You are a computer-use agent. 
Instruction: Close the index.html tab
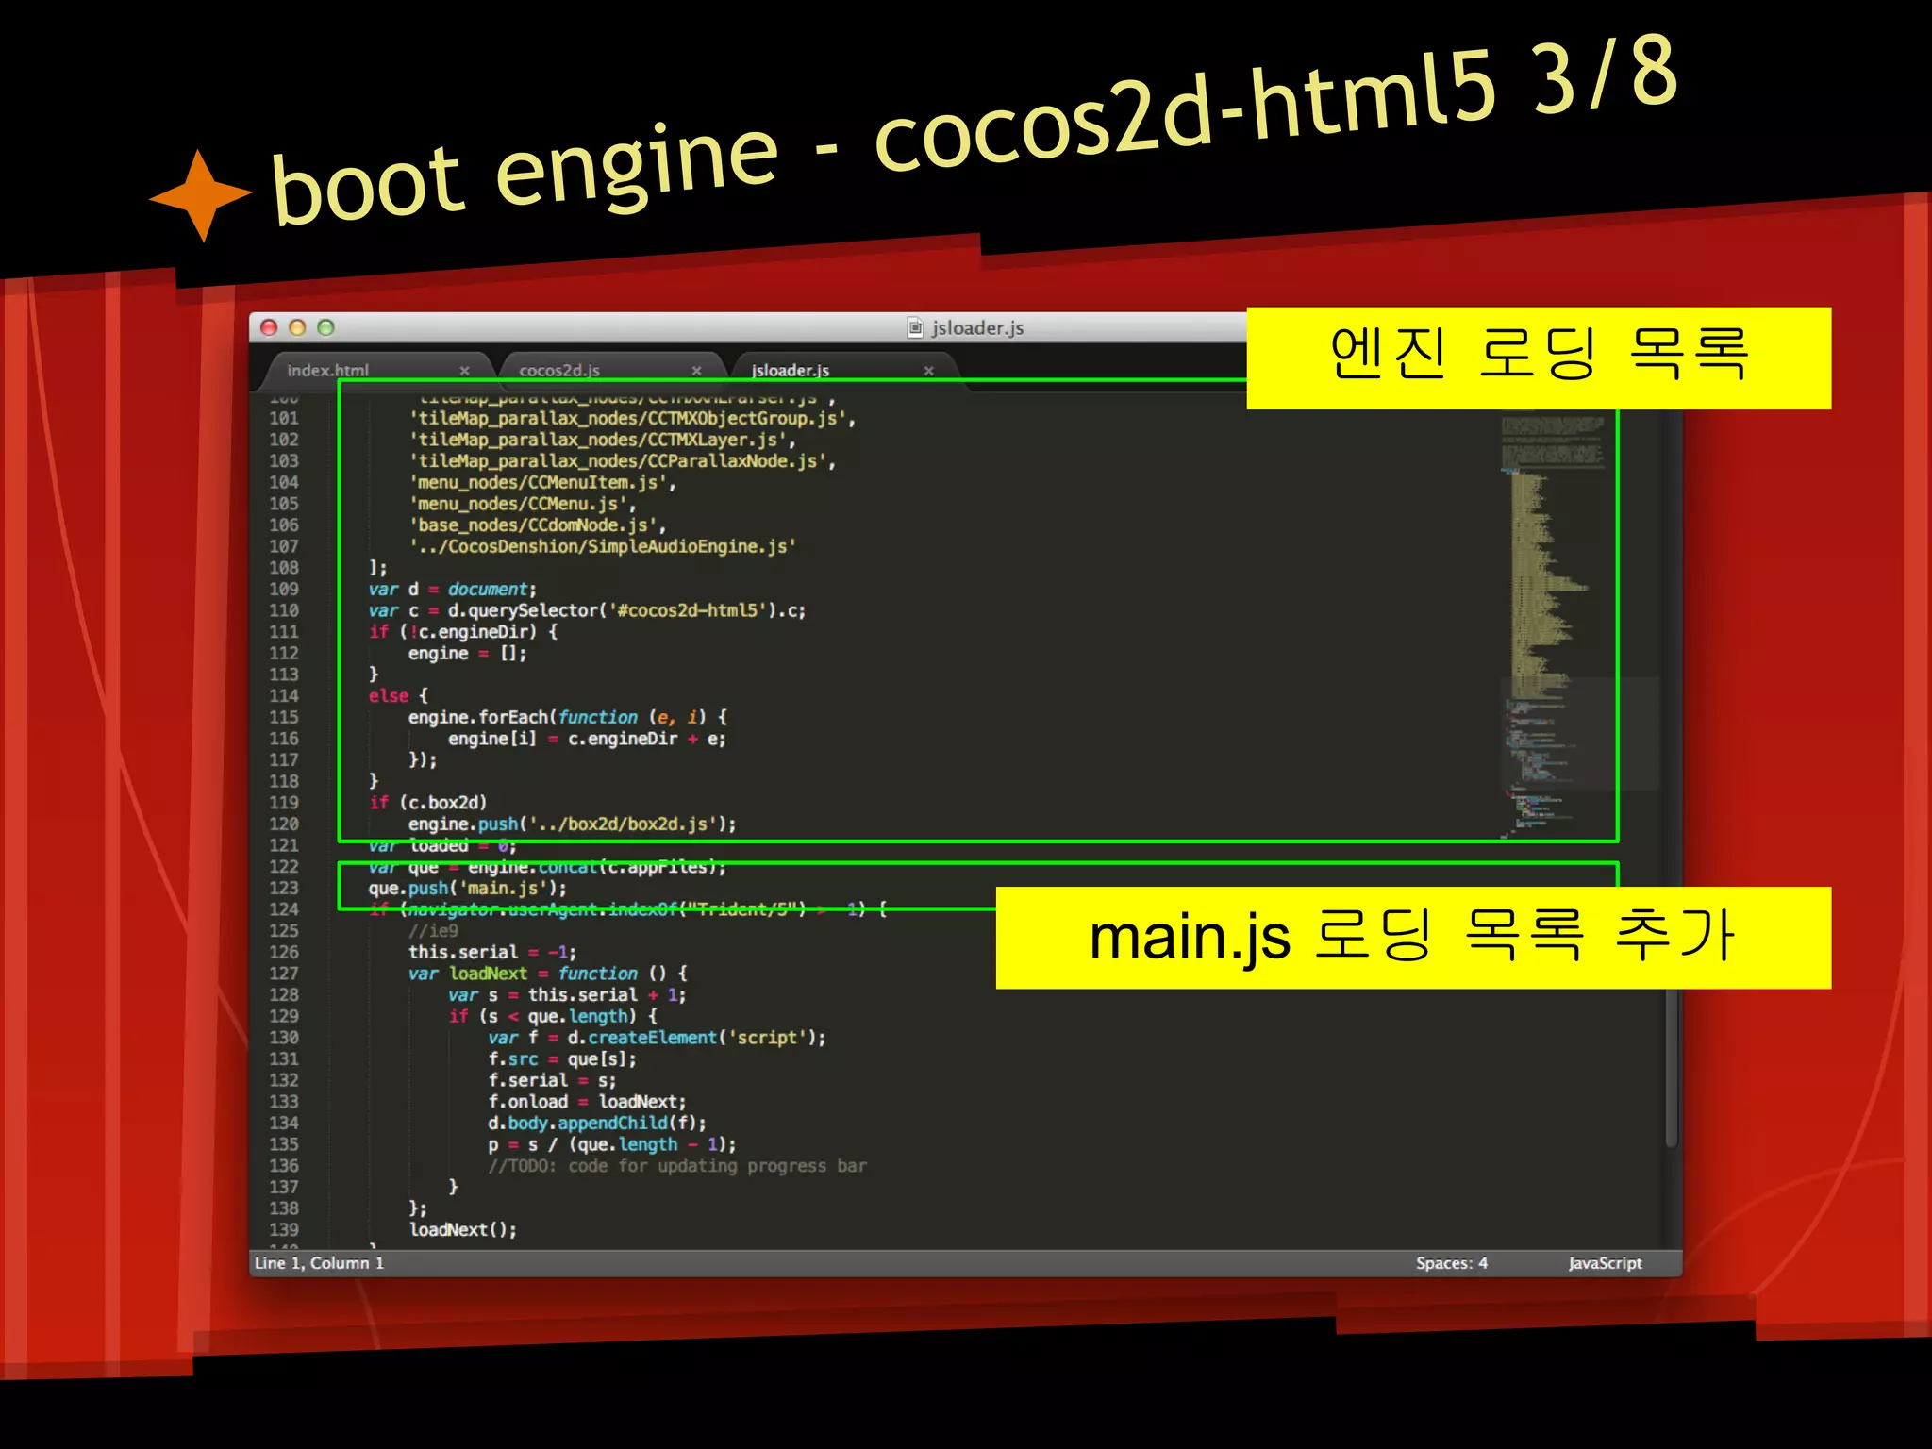coord(464,371)
